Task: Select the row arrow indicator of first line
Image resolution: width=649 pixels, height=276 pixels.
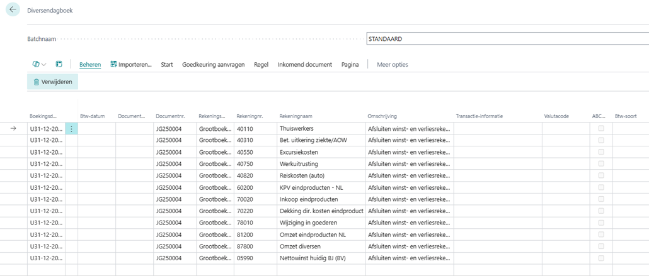Action: (x=13, y=129)
